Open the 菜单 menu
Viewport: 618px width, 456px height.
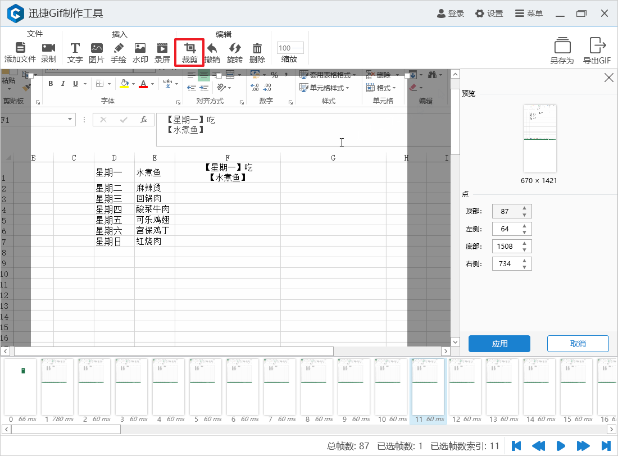529,13
